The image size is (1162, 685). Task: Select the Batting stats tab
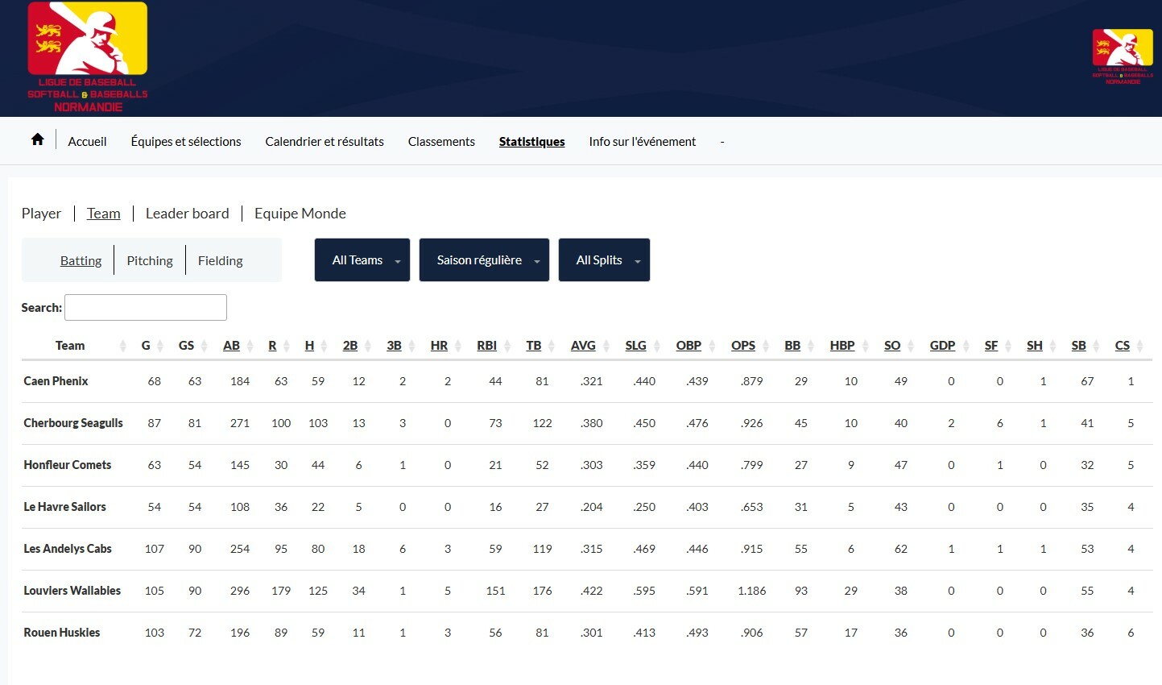[81, 261]
